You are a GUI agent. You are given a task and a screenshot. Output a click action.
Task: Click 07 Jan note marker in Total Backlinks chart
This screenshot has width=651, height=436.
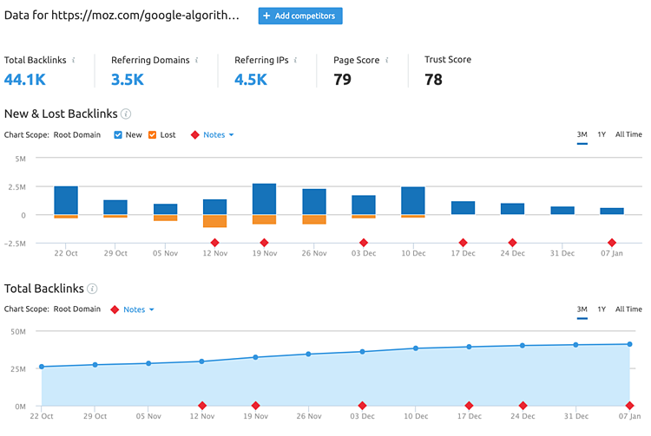pos(629,406)
